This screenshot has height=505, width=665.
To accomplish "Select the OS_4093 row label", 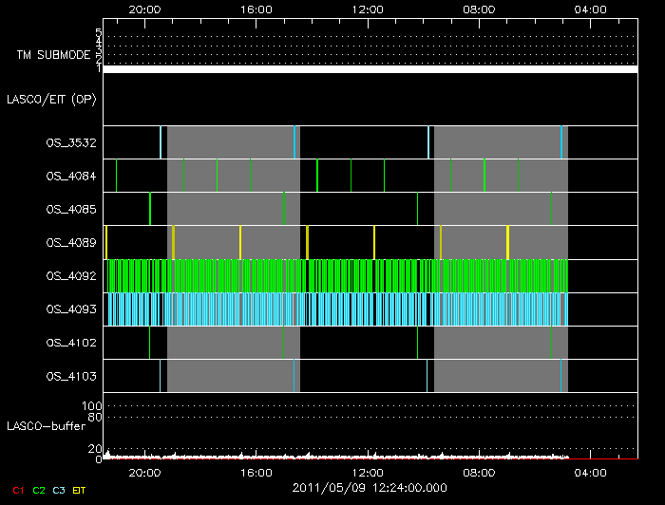I will (x=70, y=309).
